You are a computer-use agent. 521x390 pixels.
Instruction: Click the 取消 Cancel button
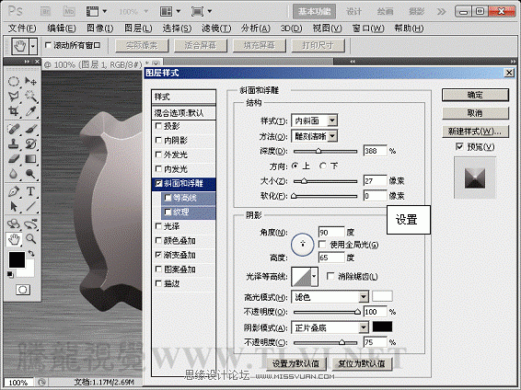click(475, 113)
